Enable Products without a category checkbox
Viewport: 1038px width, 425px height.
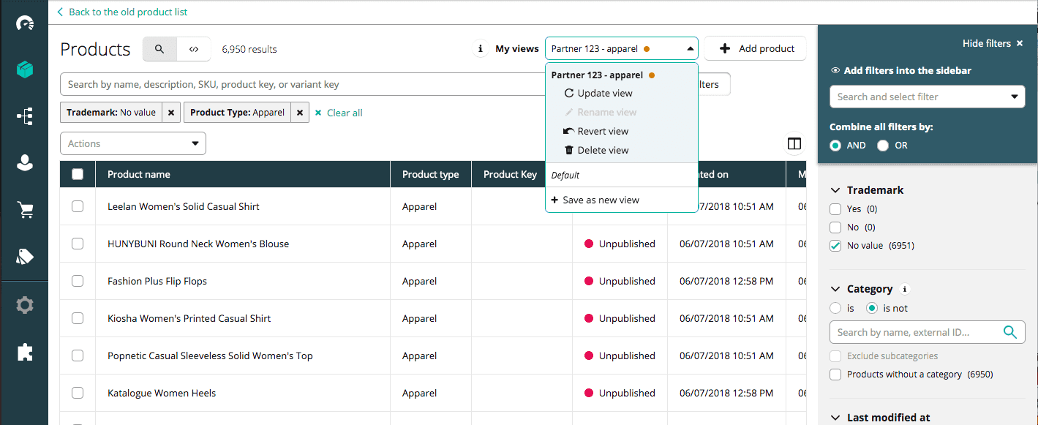(x=835, y=375)
